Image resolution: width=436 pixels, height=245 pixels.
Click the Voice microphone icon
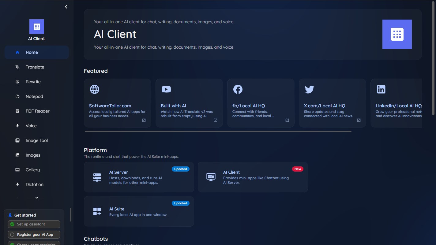pos(17,126)
